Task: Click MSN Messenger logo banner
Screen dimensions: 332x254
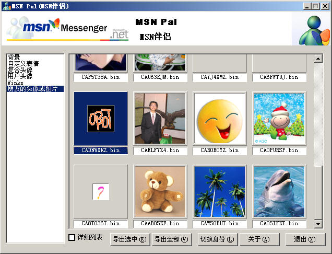Action: coord(68,29)
